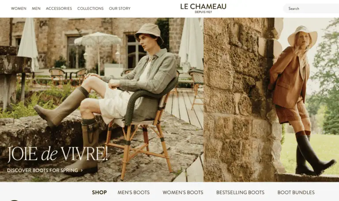
Task: Go to WOMEN'S BOOTS
Action: point(183,192)
